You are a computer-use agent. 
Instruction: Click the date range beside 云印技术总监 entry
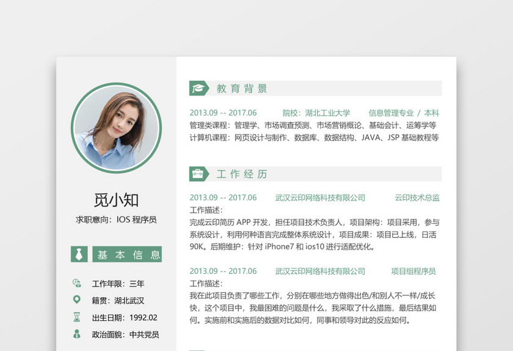click(x=223, y=198)
